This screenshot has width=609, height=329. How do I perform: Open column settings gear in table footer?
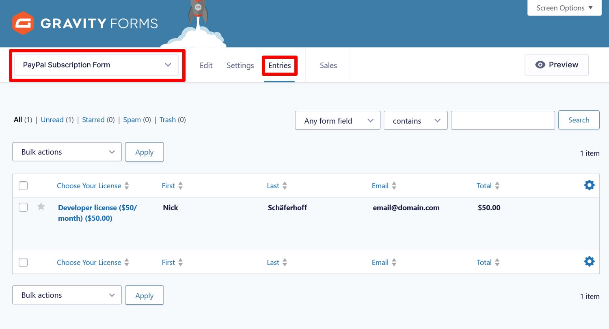[589, 261]
